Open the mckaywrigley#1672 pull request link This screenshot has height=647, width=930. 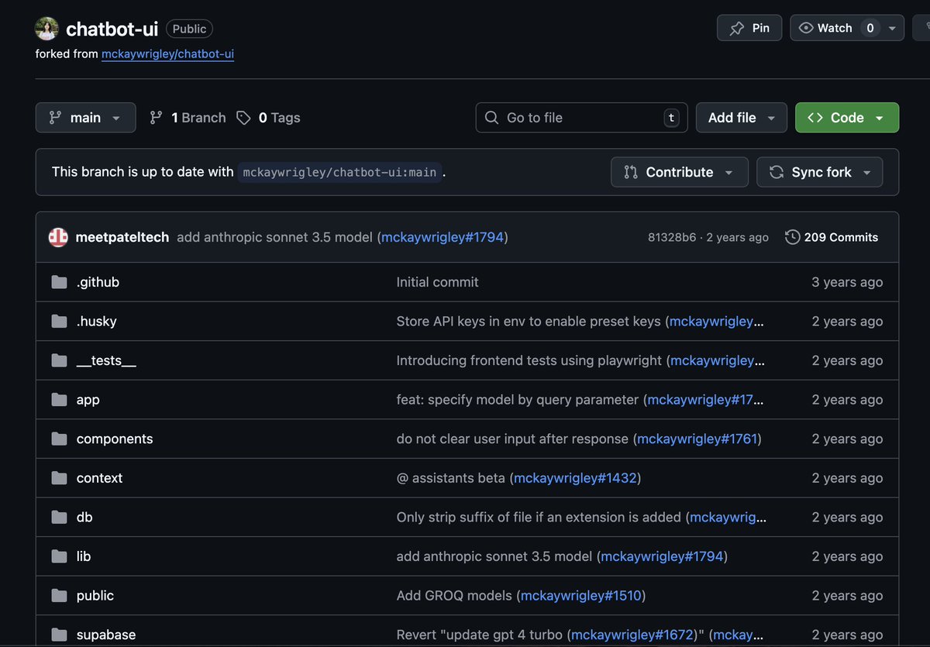[x=632, y=635]
